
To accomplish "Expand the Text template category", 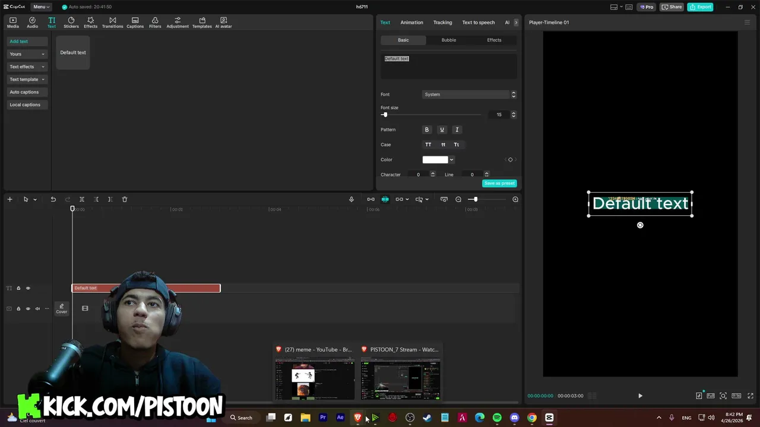I will pos(27,79).
